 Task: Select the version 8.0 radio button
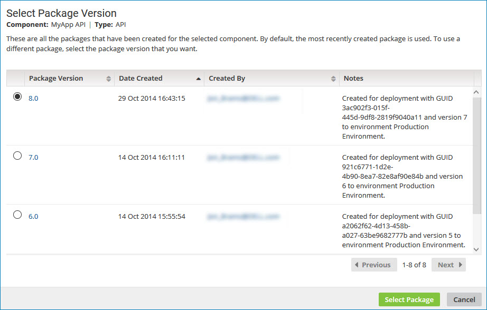click(x=16, y=96)
